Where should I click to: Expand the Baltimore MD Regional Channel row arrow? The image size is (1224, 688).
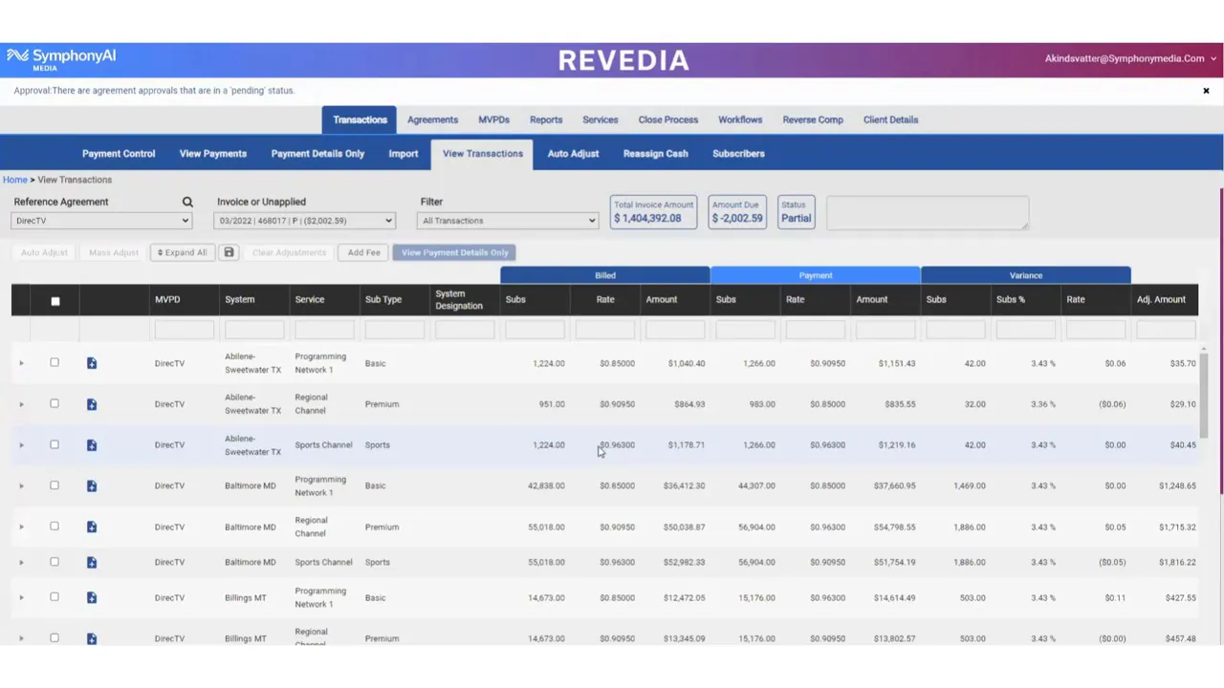pos(21,527)
